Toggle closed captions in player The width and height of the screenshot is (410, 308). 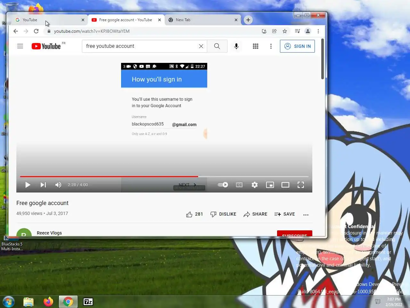coord(239,185)
